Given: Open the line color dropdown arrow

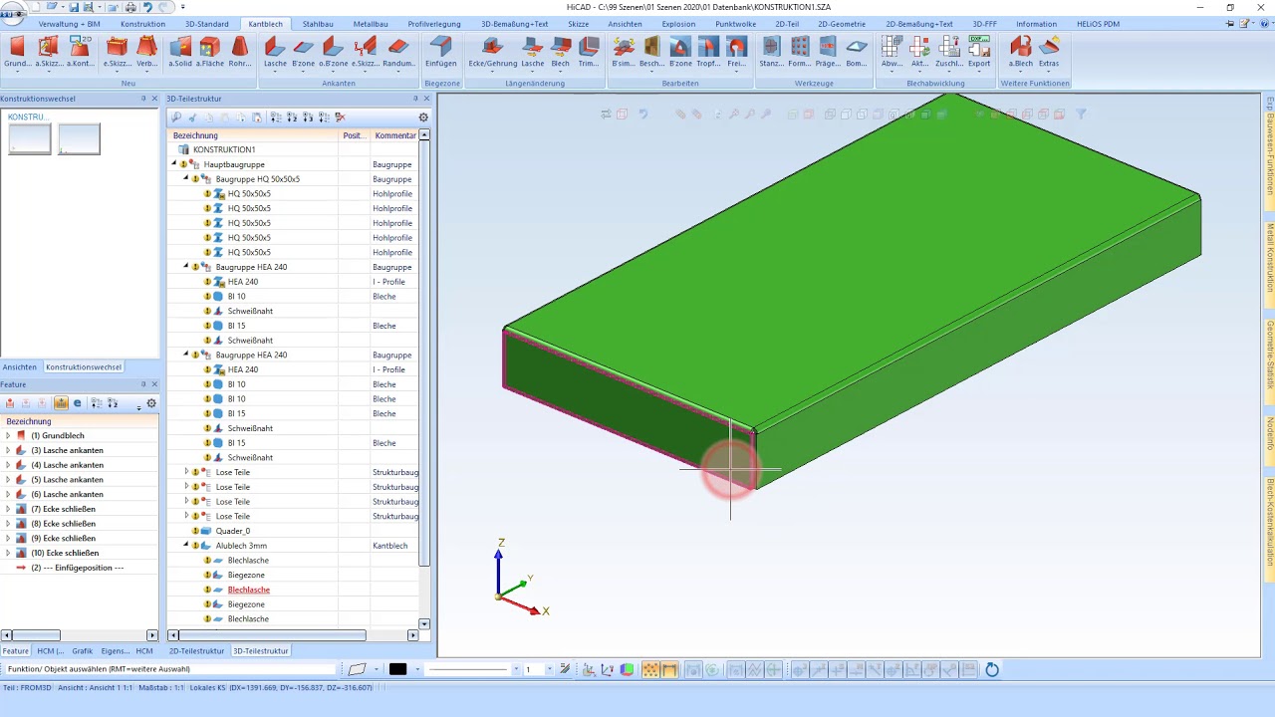Looking at the screenshot, I should tap(416, 669).
